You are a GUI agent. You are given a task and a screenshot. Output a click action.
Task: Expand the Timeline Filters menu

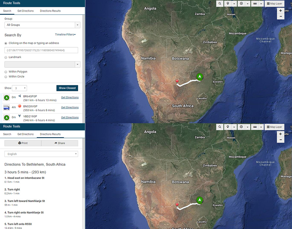click(x=65, y=35)
